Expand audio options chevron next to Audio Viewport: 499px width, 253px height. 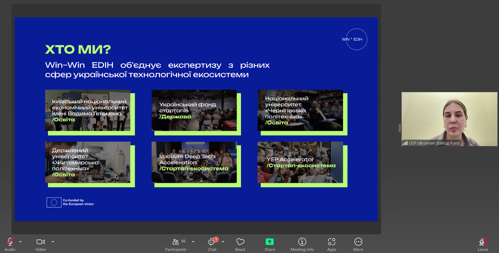pyautogui.click(x=20, y=242)
